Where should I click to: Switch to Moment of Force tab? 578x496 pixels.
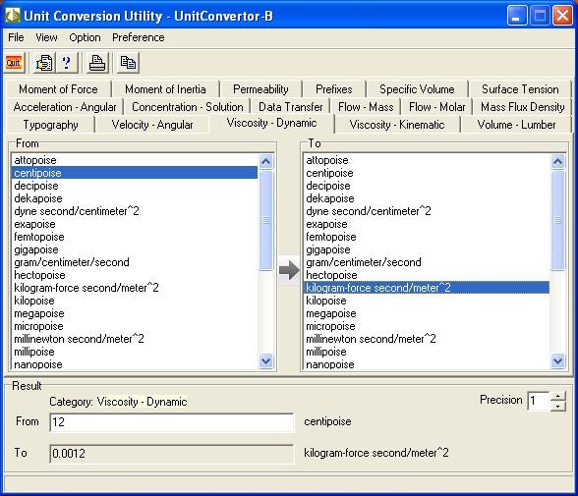tap(58, 89)
